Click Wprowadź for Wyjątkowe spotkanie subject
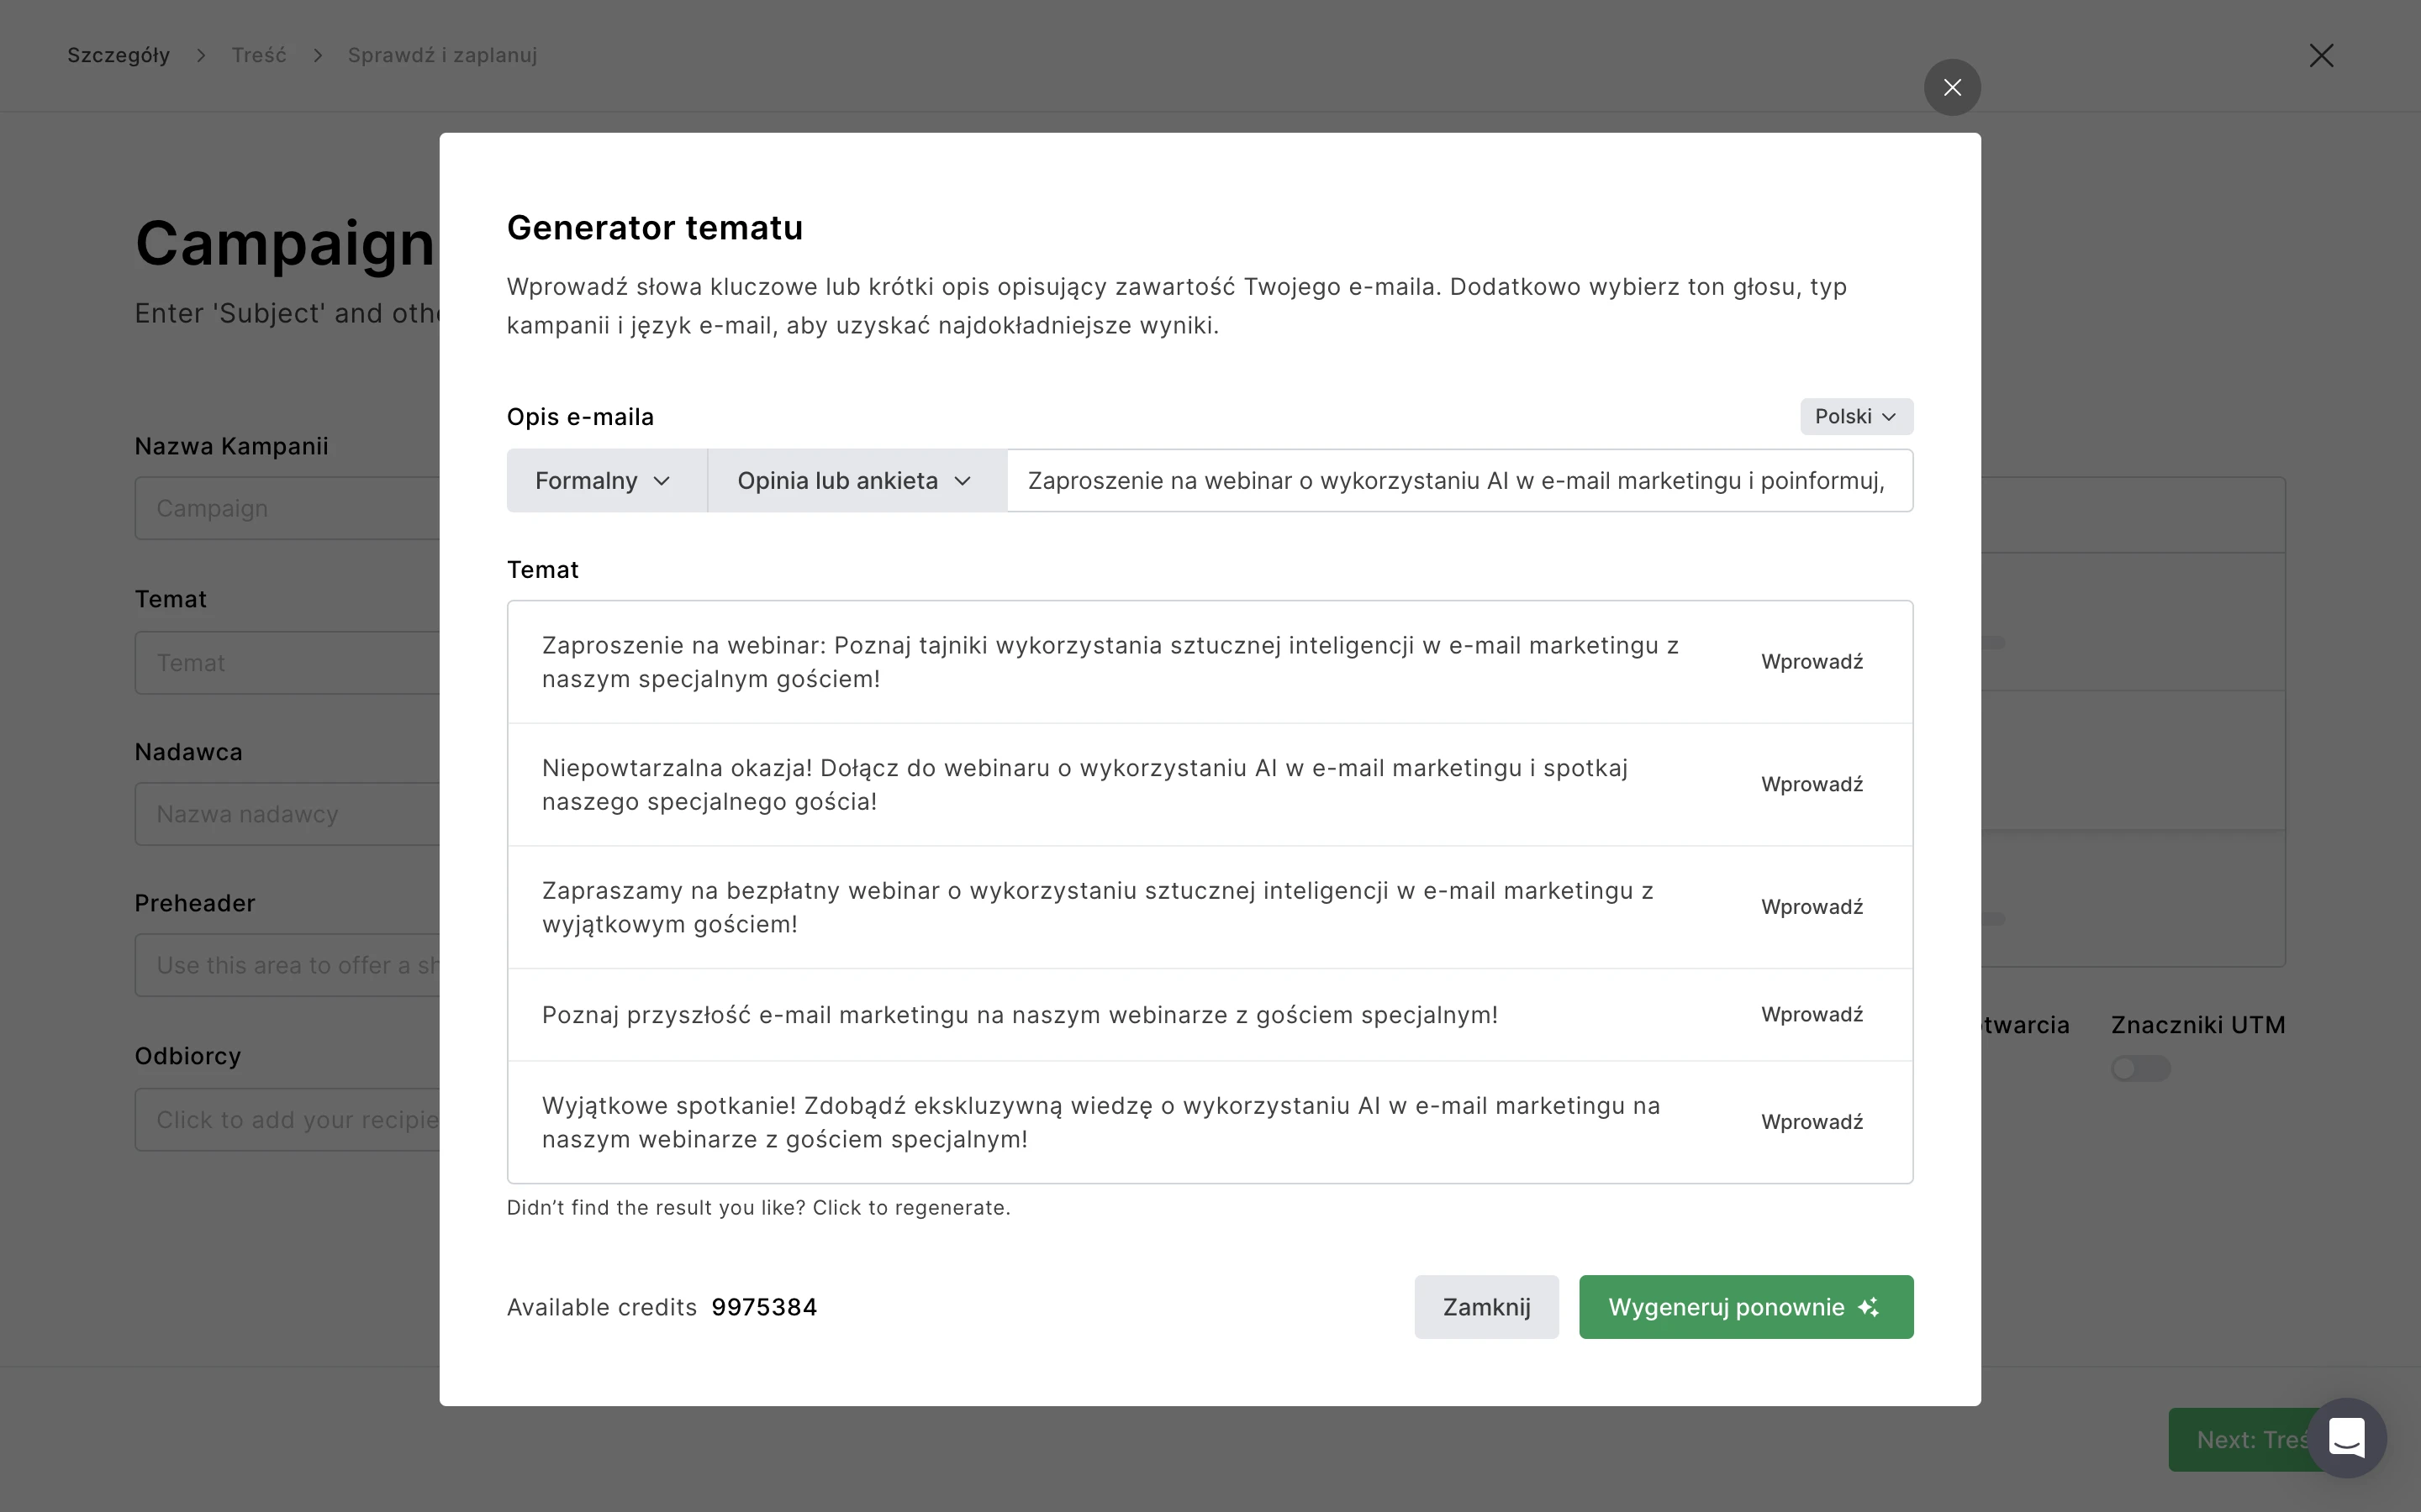2421x1512 pixels. click(1812, 1122)
